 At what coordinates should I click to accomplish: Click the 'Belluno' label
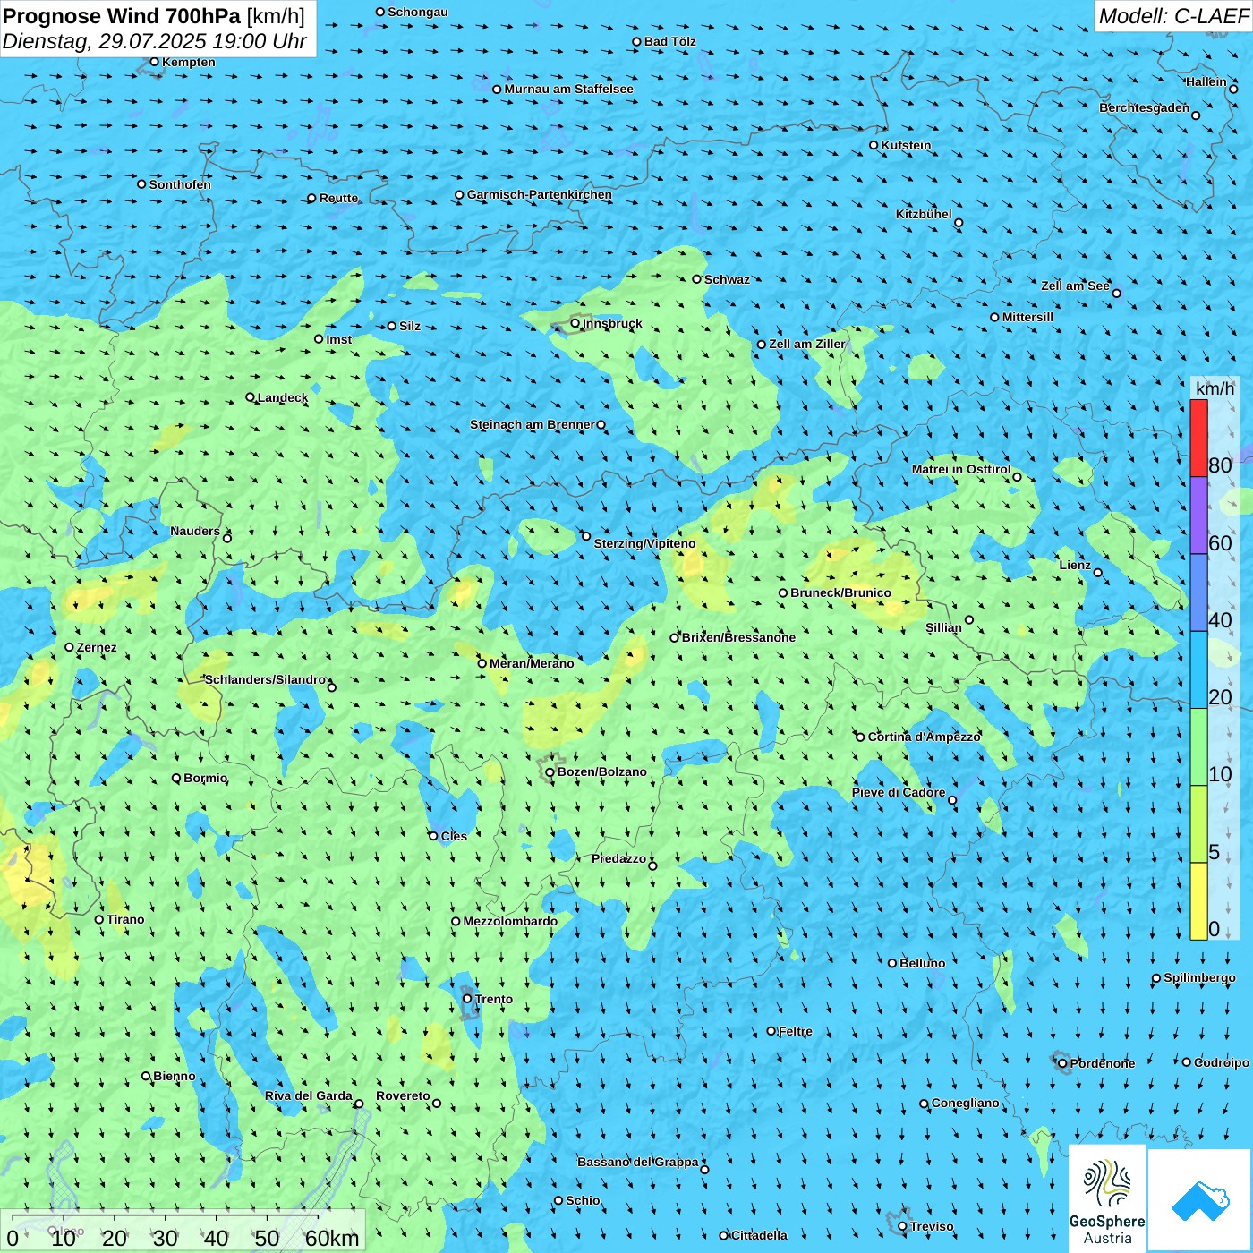point(922,963)
